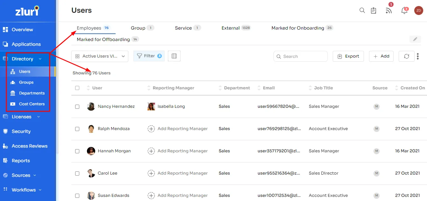Select the checkbox for Carol Lee
Viewport: 427px width, 201px height.
click(77, 173)
